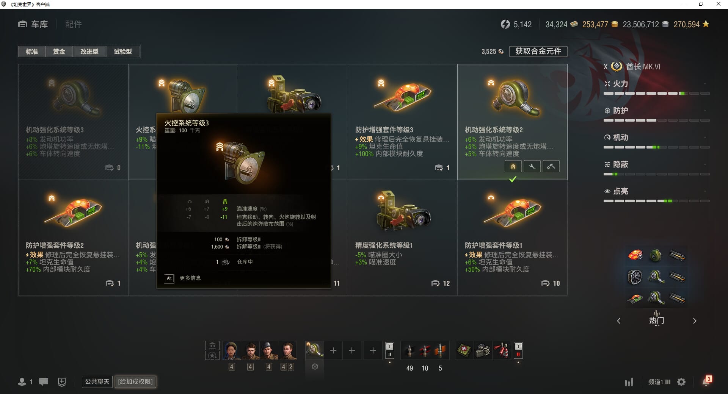Viewport: 728px width, 394px height.
Task: Click the wrench icon on 机动强化系统等级2 card
Action: pos(532,166)
